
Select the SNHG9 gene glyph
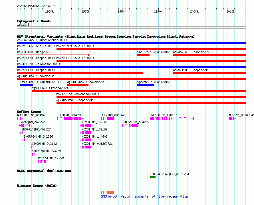[x=33, y=147]
